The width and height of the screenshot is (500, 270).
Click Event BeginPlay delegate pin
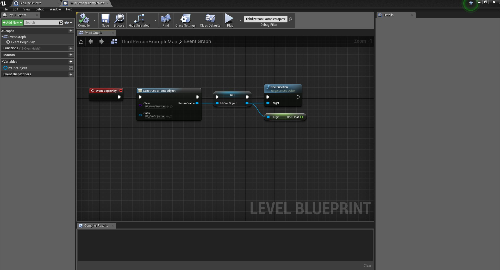tap(121, 90)
